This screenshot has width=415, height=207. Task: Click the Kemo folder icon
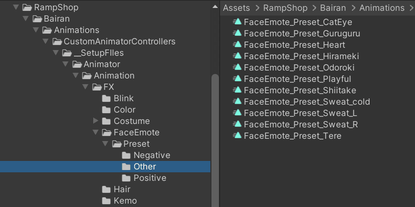[x=106, y=201]
